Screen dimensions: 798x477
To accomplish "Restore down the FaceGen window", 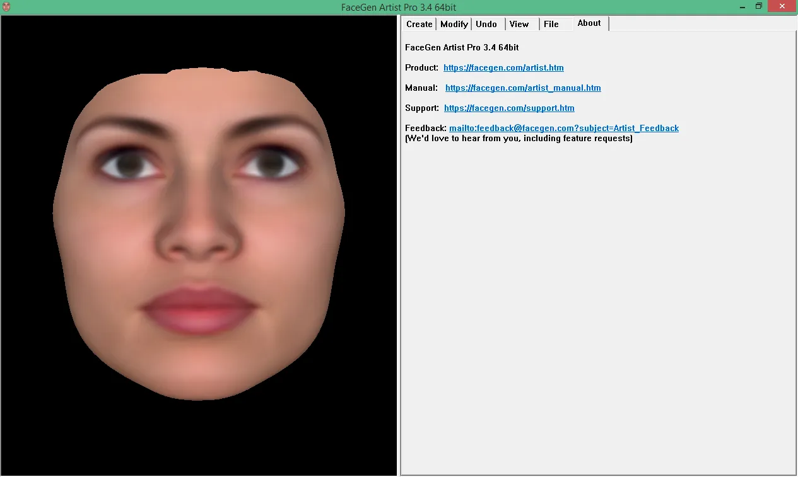I will pos(759,6).
